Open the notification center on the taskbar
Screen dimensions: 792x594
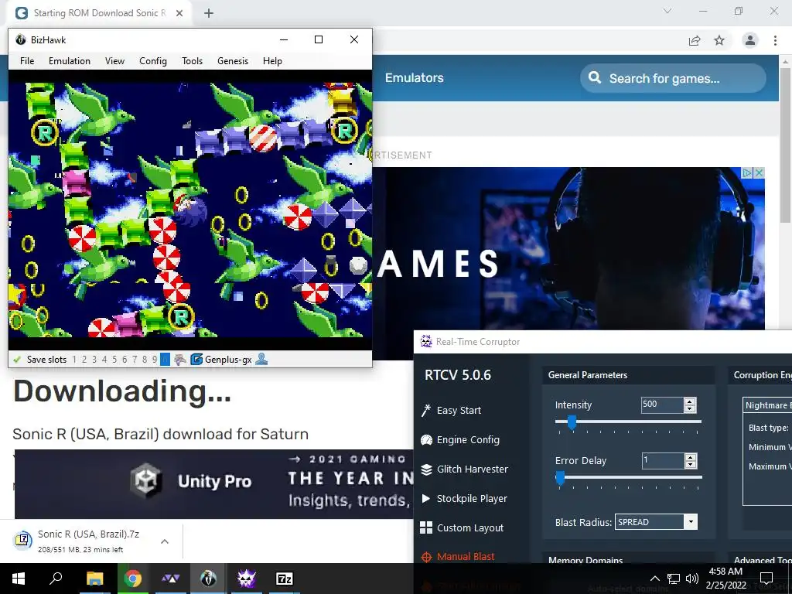pyautogui.click(x=766, y=579)
